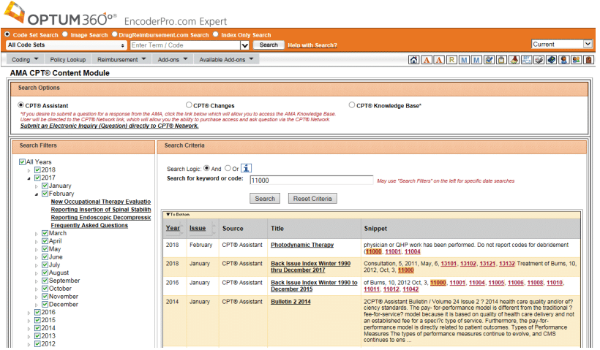Open the blue book icon

point(552,60)
